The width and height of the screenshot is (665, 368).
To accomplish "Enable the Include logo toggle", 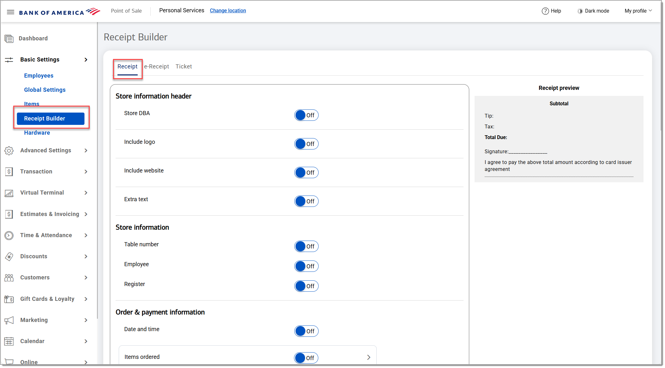I will [306, 144].
